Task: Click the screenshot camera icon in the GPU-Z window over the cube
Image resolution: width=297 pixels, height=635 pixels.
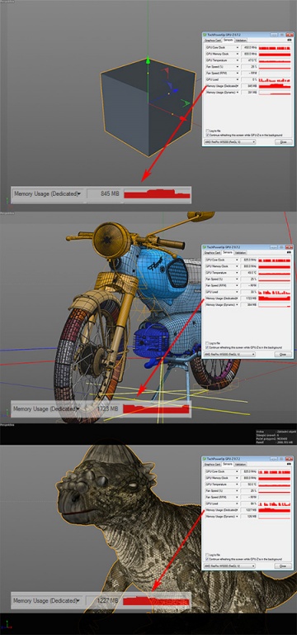Action: [290, 40]
